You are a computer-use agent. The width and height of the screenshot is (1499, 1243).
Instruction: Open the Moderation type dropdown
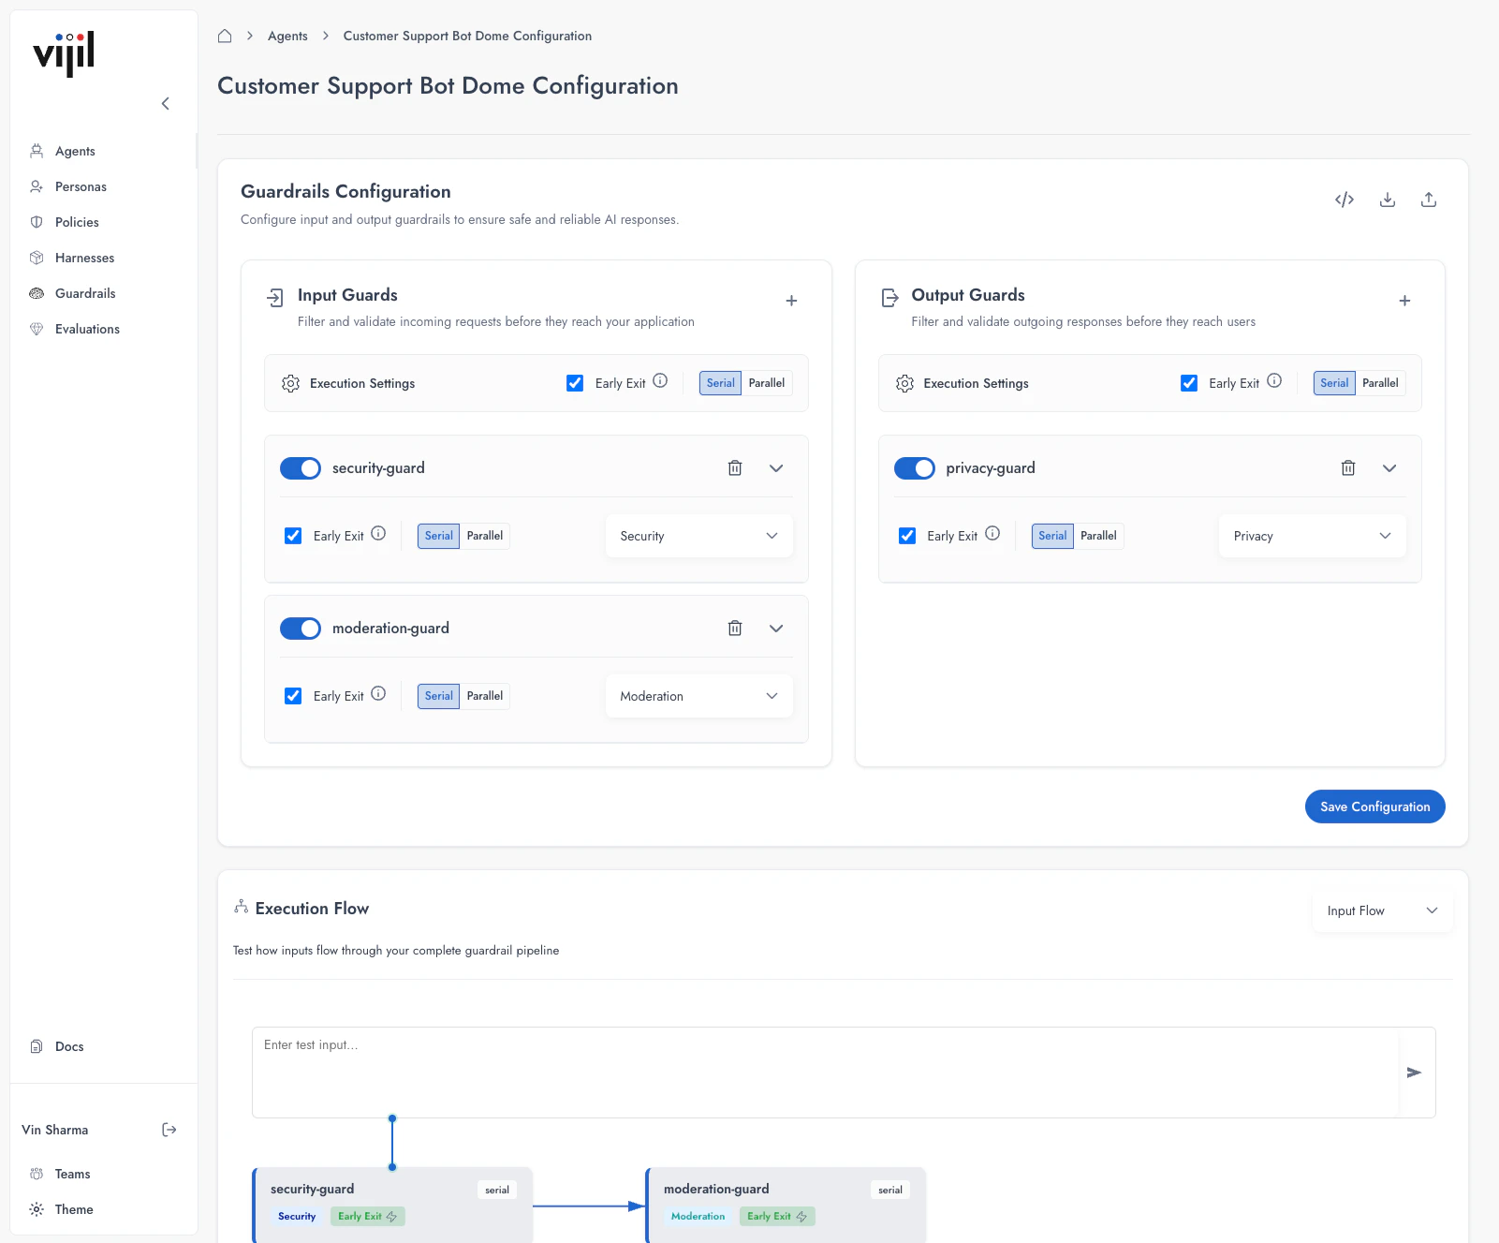(x=699, y=696)
